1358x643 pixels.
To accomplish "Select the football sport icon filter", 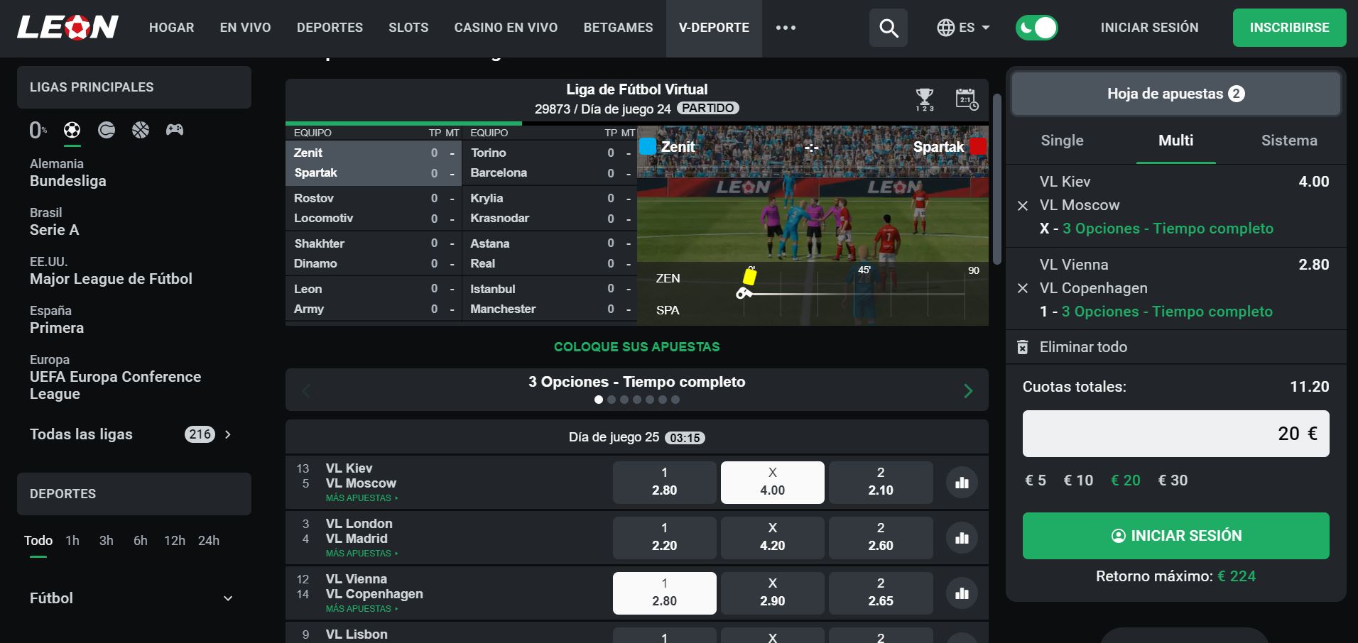I will [x=72, y=130].
